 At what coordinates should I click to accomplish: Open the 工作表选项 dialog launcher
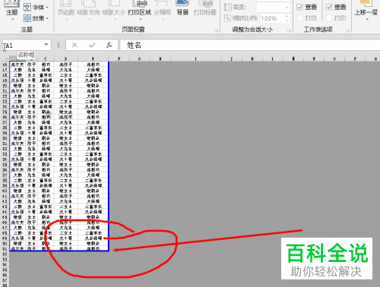click(x=347, y=30)
